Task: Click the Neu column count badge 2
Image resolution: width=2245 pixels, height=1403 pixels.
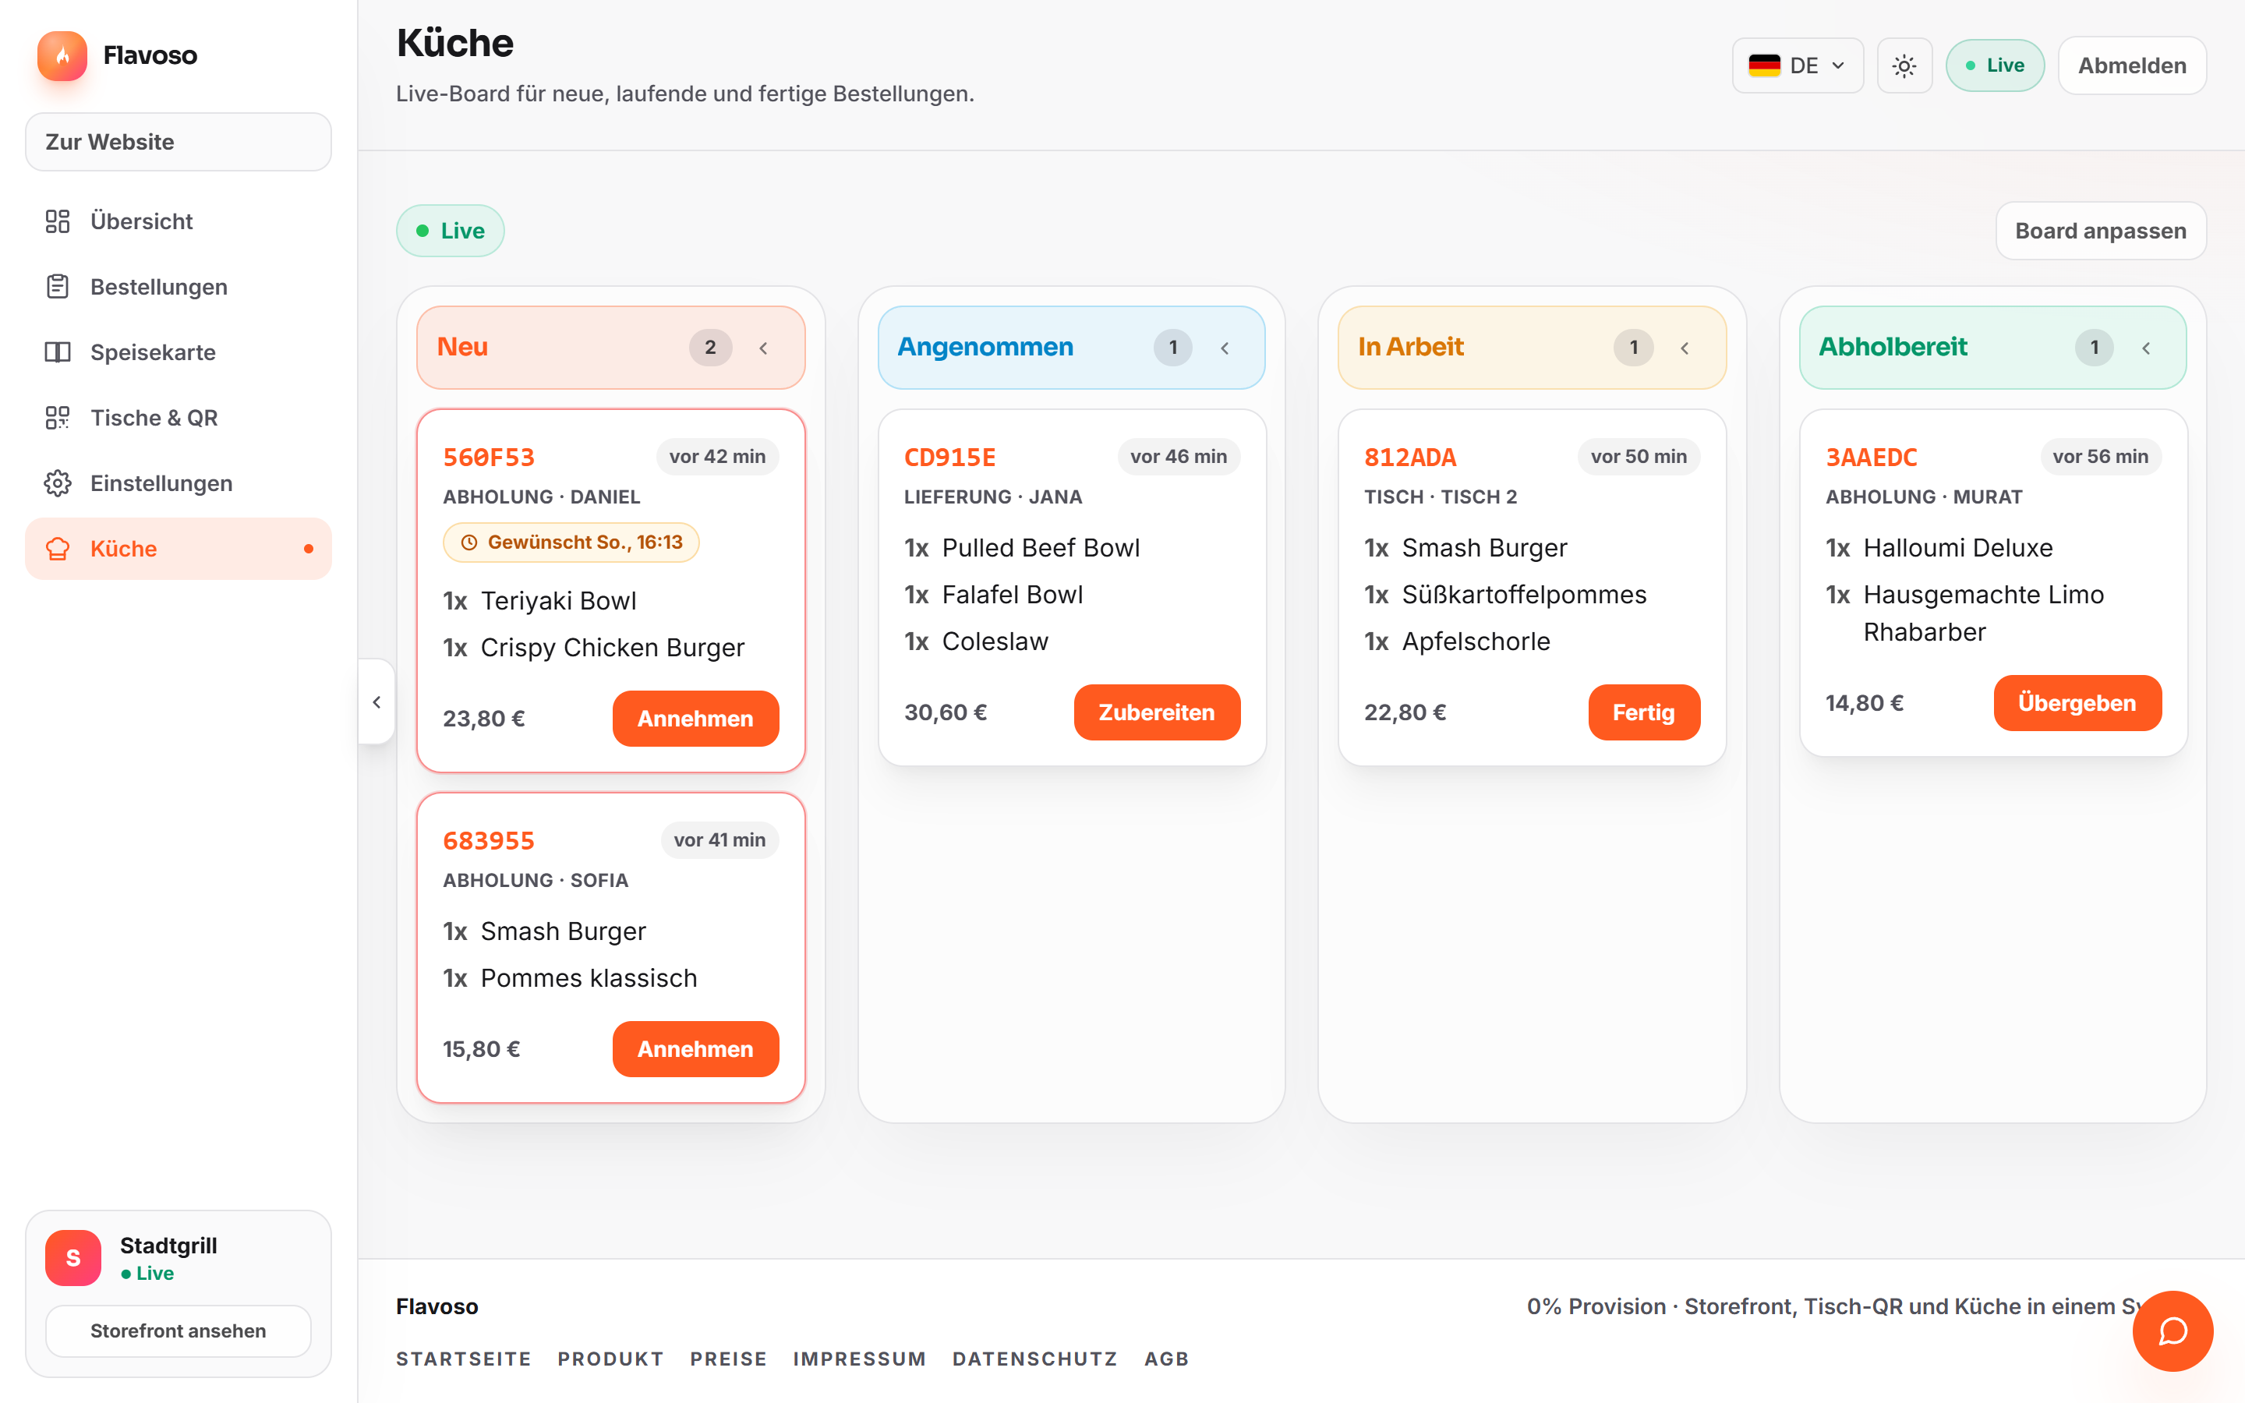Action: (x=709, y=348)
